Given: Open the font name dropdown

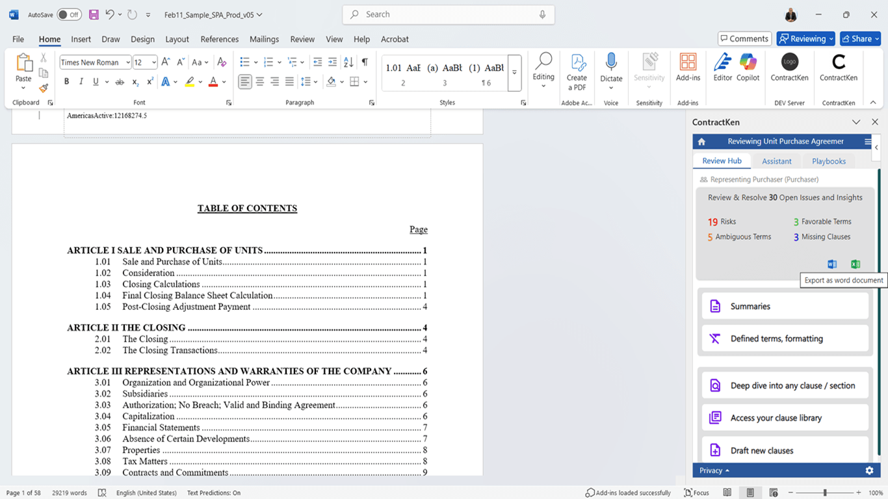Looking at the screenshot, I should coord(128,62).
